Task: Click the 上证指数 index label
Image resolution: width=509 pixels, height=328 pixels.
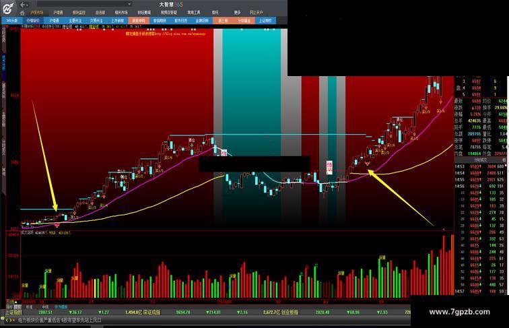Action: [x=13, y=313]
